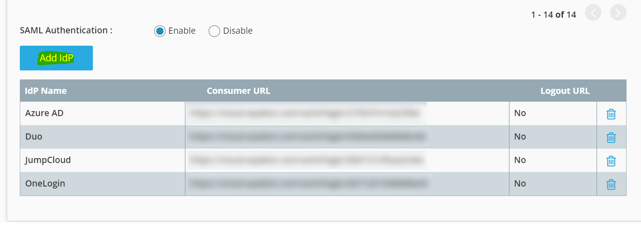Go to next page arrow
641x247 pixels.
[618, 13]
